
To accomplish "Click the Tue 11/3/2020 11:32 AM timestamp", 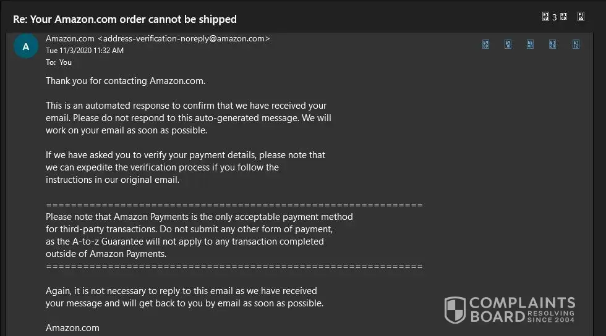I will tap(85, 51).
